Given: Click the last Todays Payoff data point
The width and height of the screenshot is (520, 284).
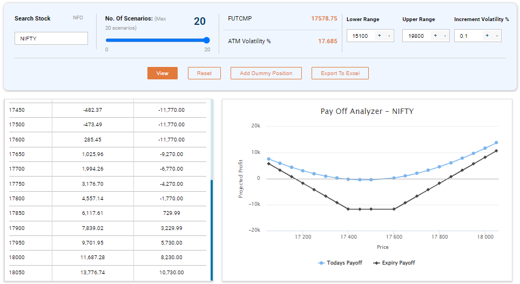Looking at the screenshot, I should (496, 143).
